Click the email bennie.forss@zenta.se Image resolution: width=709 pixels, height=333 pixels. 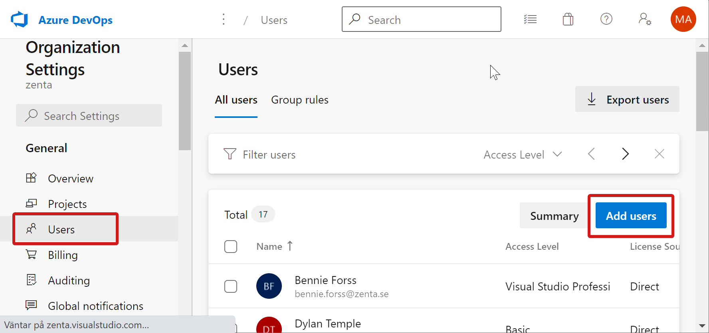coord(342,294)
